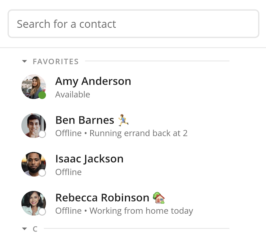Select the Isaac Jackson contact name
The image size is (266, 233).
coord(90,159)
